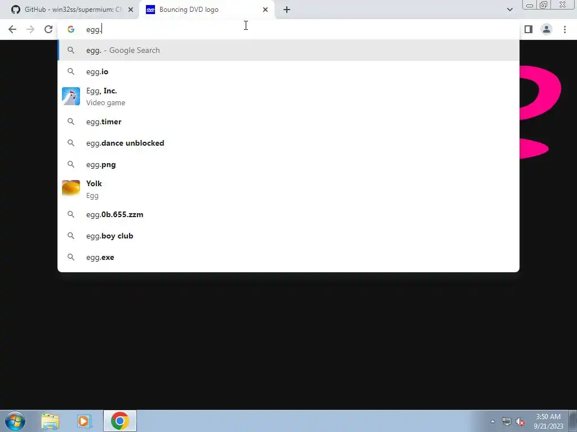Restore down the browser window

click(x=543, y=5)
